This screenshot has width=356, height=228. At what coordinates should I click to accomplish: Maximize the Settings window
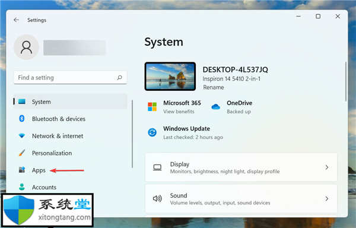click(x=318, y=17)
